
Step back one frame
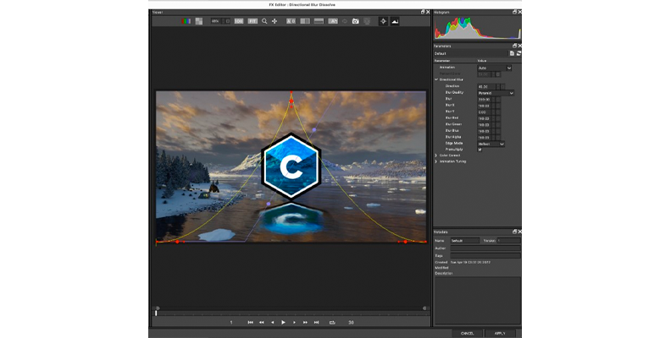[x=273, y=323]
